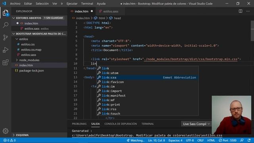This screenshot has height=143, width=254.
Task: Collapse the estilos folder
Action: coord(17,39)
